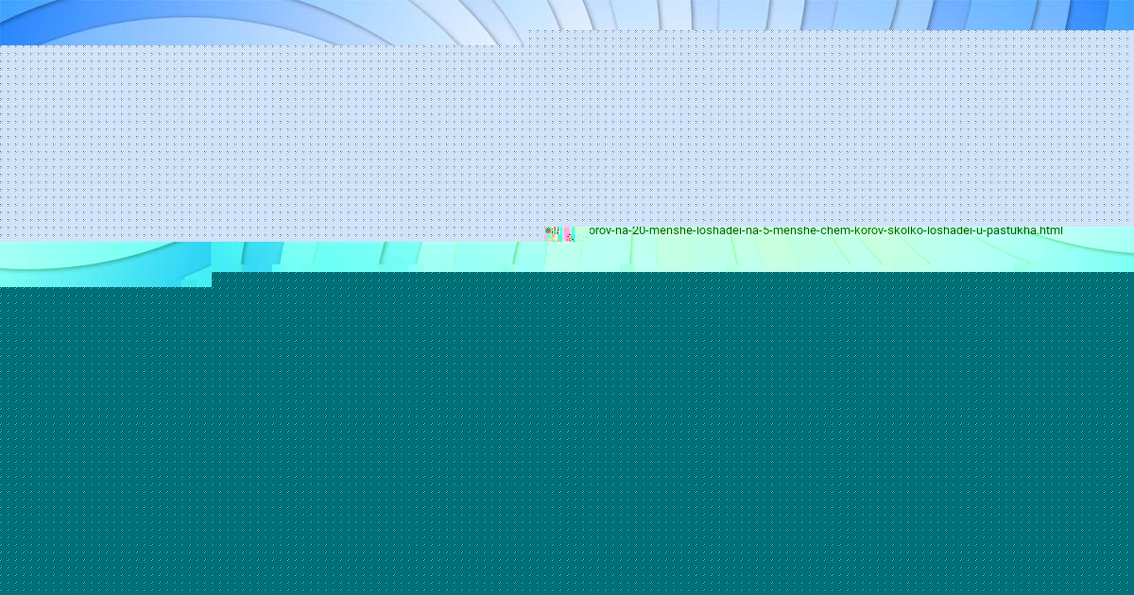Click the number '20' in the URL
Viewport: 1134px width, 595px height.
[x=642, y=230]
